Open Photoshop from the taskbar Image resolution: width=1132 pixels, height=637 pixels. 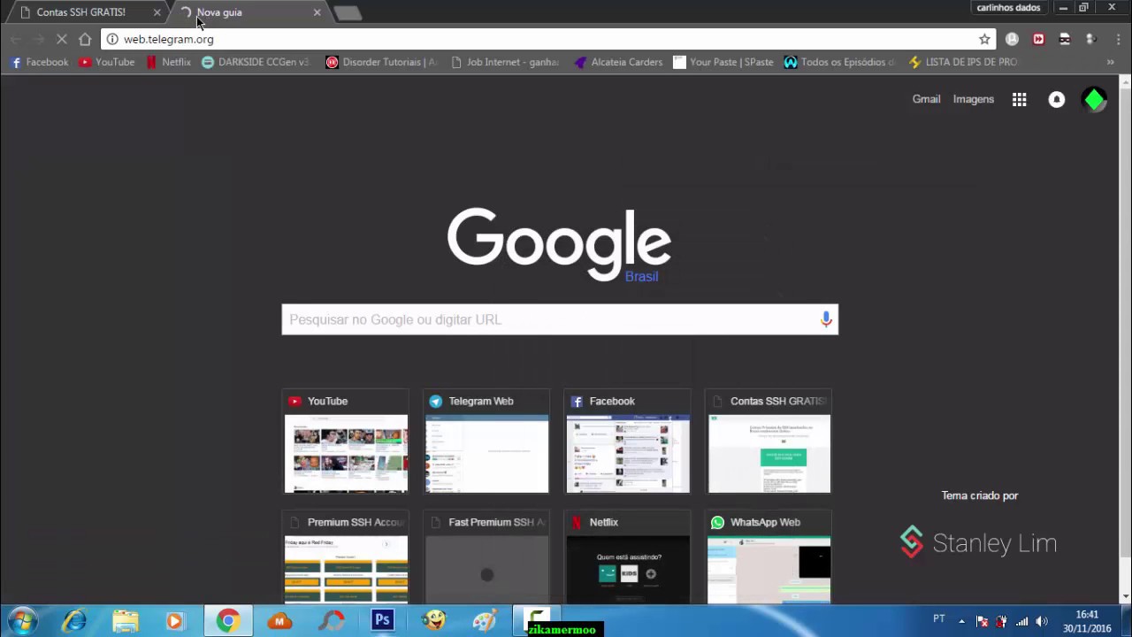(382, 621)
